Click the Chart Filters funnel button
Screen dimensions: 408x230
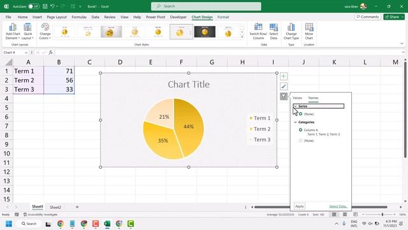(x=284, y=96)
